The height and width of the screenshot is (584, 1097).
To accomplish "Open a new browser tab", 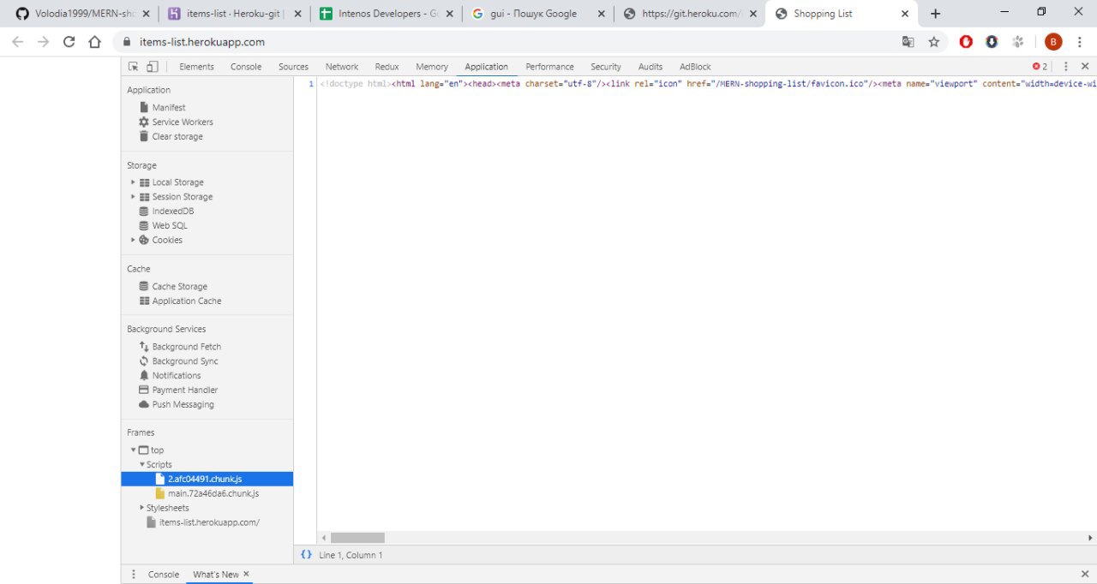I will pyautogui.click(x=935, y=14).
